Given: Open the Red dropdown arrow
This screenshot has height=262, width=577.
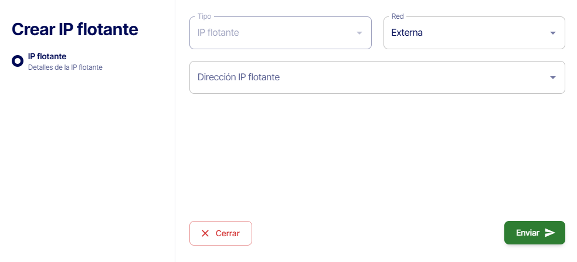Looking at the screenshot, I should click(x=552, y=33).
